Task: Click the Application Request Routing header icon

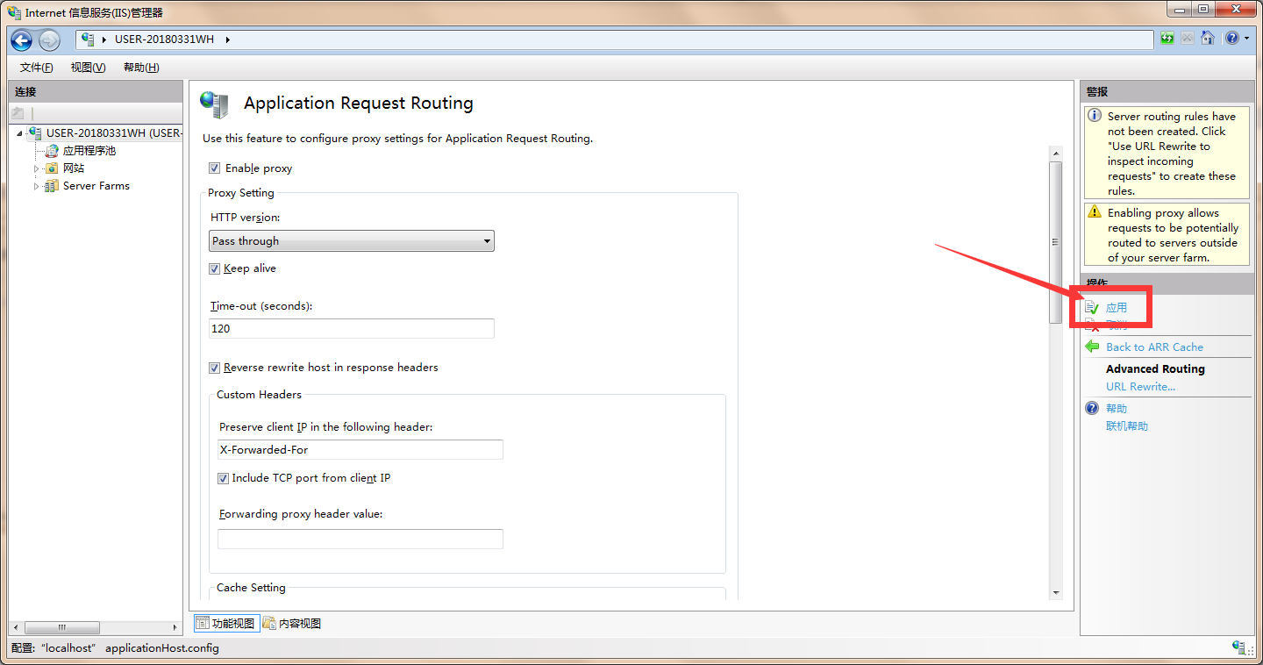Action: 214,104
